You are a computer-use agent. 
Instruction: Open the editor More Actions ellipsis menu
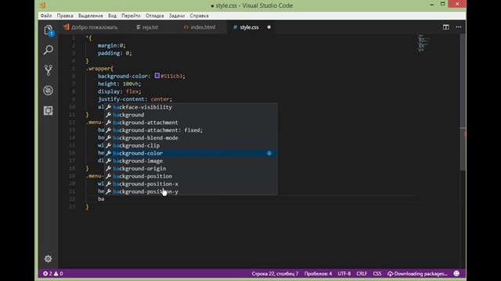[x=459, y=27]
